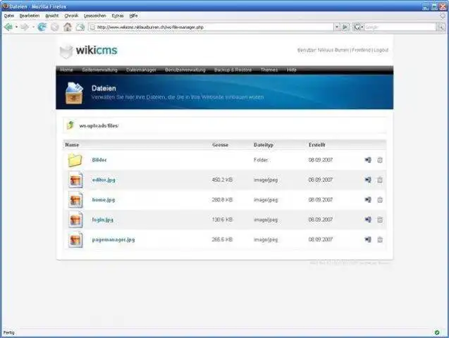Open the back button history dropdown arrow
Image resolution: width=449 pixels, height=338 pixels.
pyautogui.click(x=16, y=27)
